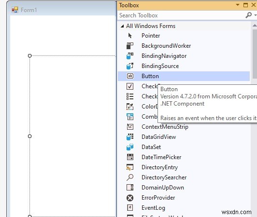Screen dimensions: 257x217
Task: Open the search options dropdown arrow
Action: click(256, 15)
